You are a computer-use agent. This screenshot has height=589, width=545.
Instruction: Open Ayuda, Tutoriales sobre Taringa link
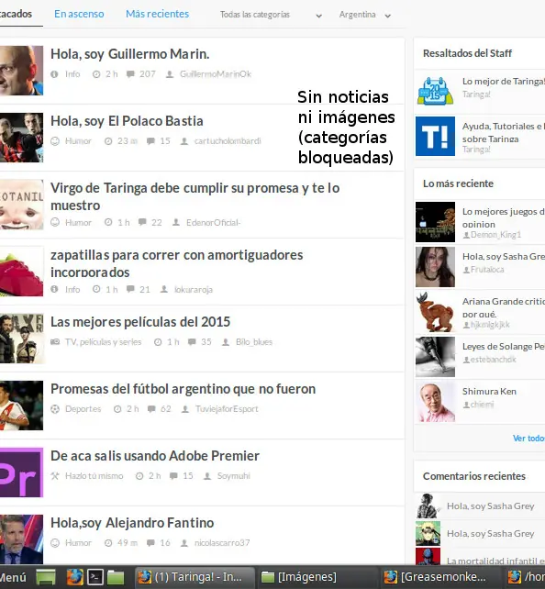[x=504, y=132]
